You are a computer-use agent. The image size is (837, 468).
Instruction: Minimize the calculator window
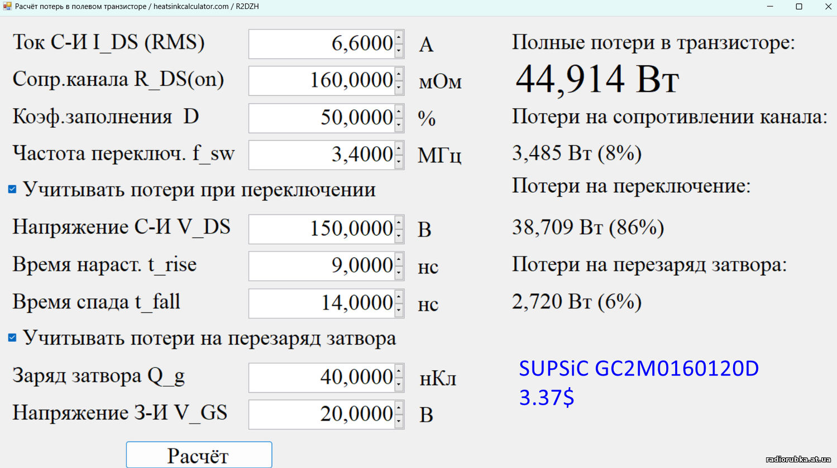coord(770,7)
